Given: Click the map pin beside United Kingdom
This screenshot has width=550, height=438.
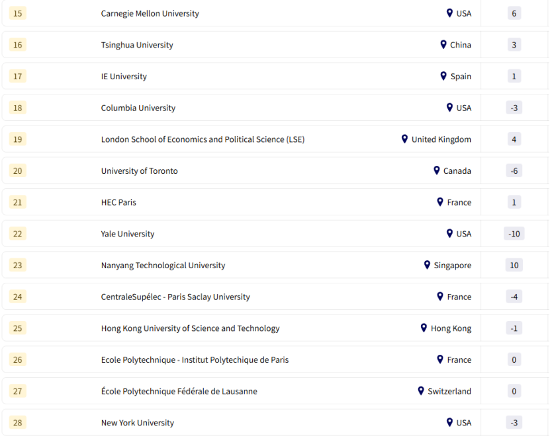Looking at the screenshot, I should (404, 139).
